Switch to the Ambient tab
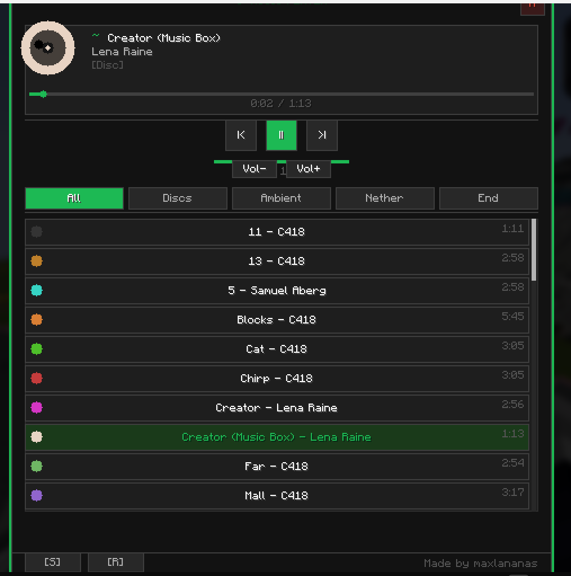Viewport: 571px width, 576px height. pos(281,198)
